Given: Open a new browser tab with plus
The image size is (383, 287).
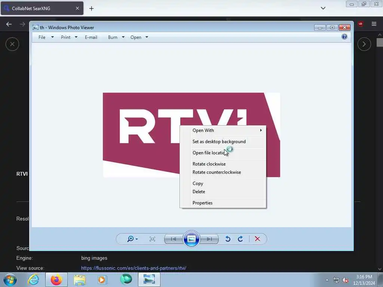Looking at the screenshot, I should click(91, 9).
